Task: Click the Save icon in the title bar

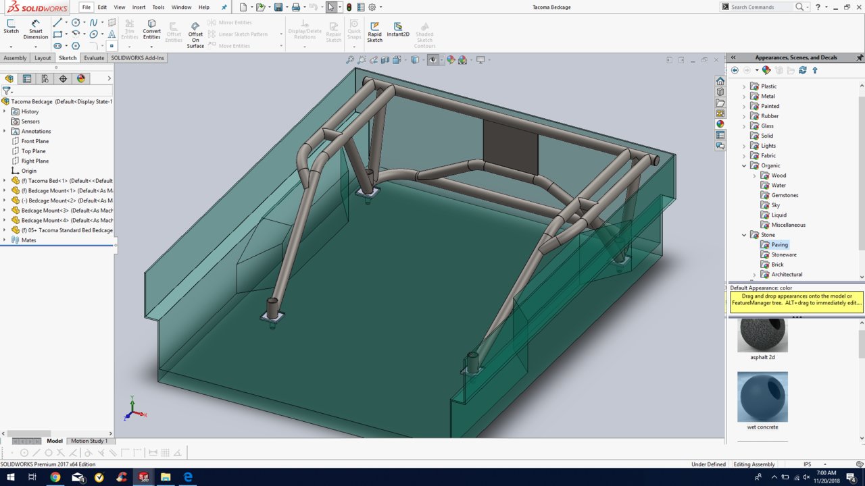Action: tap(278, 7)
